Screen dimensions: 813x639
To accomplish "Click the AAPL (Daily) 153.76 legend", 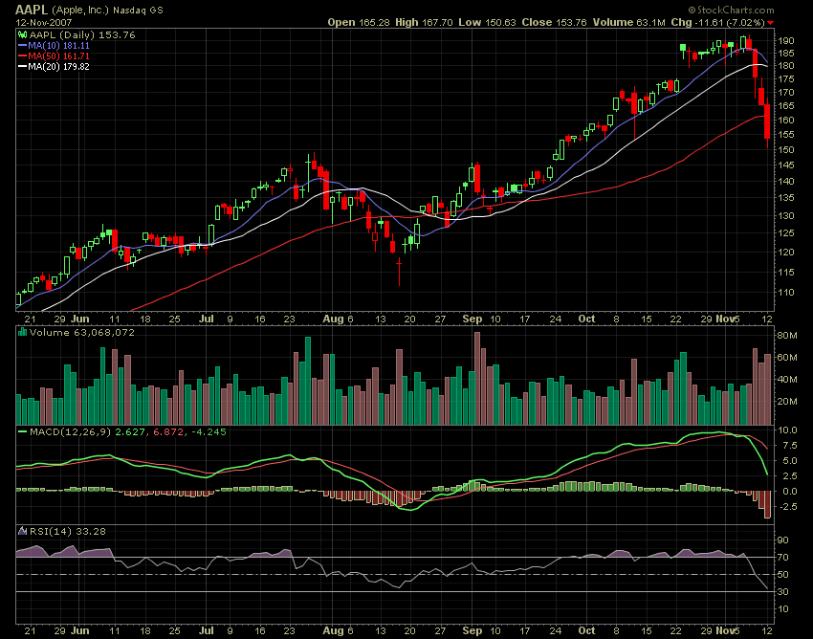I will coord(82,35).
